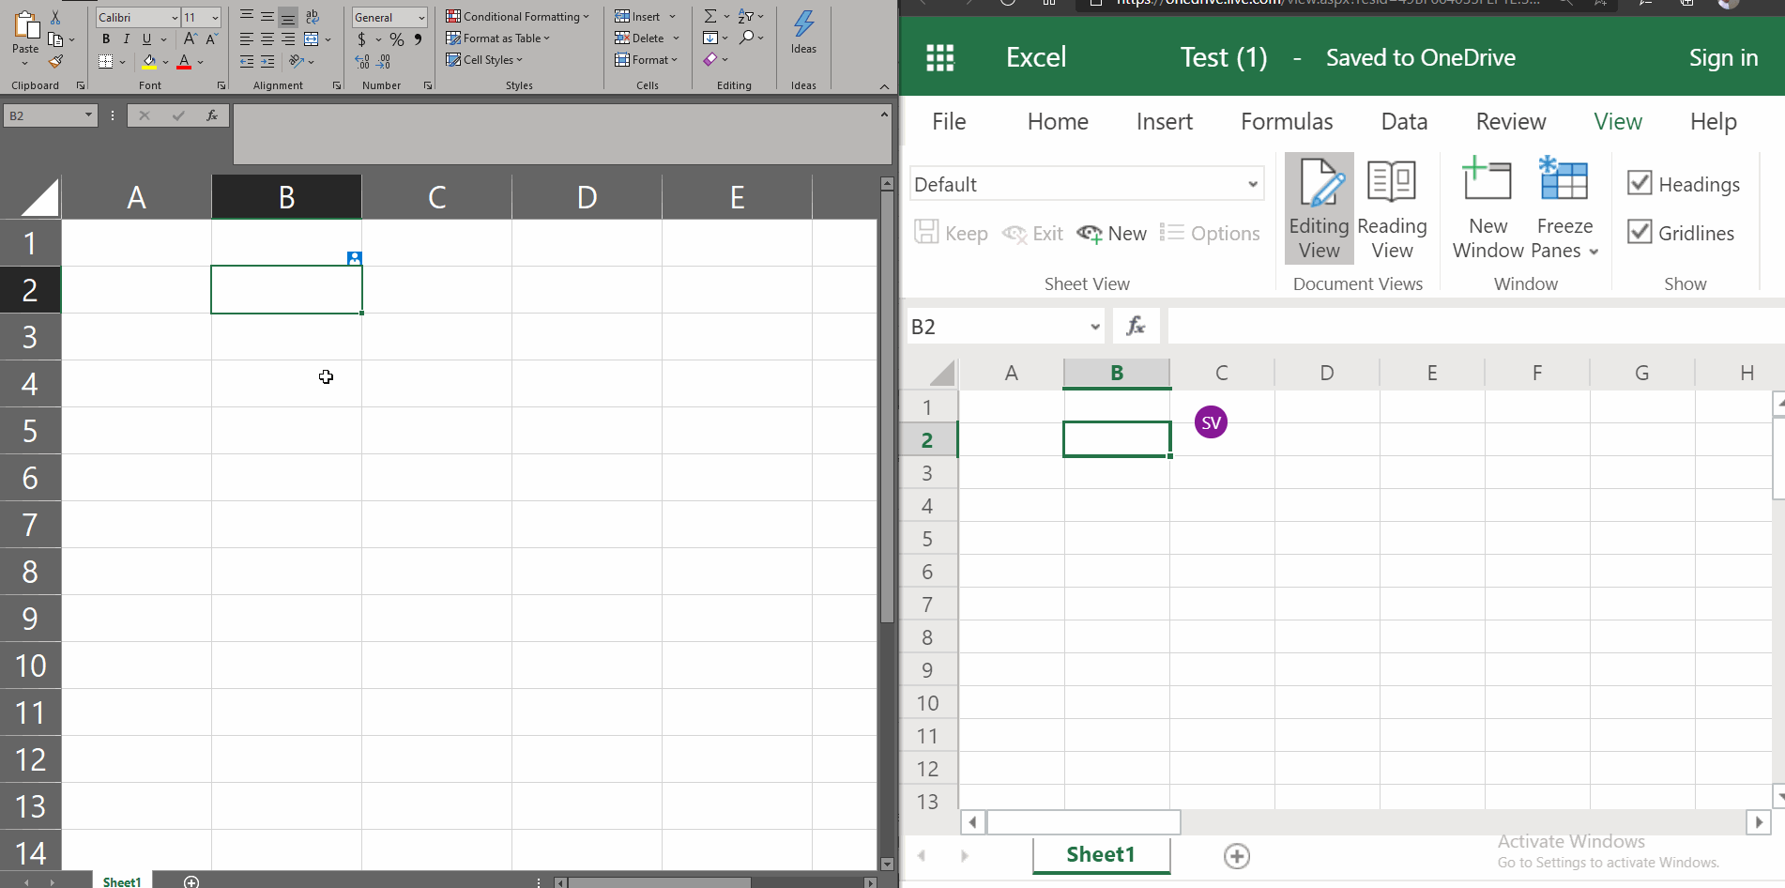Screen dimensions: 1785x888
Task: Click the formula bar input in Excel Online
Action: pyautogui.click(x=1475, y=327)
